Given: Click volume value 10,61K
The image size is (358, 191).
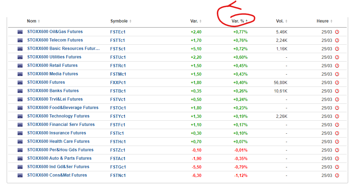Looking at the screenshot, I should point(280,91).
